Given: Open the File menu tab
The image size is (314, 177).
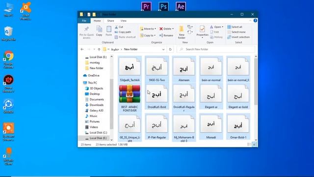Looking at the screenshot, I should [84, 21].
